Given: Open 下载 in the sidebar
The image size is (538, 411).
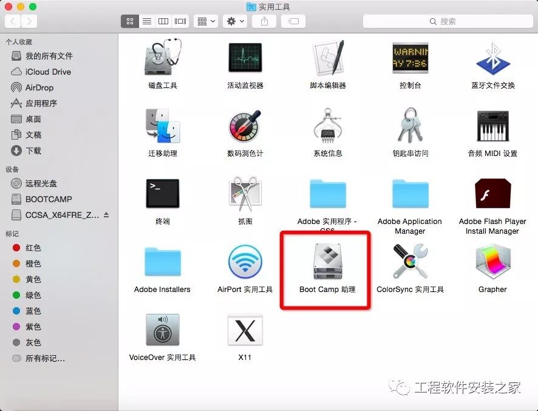Looking at the screenshot, I should click(59, 151).
